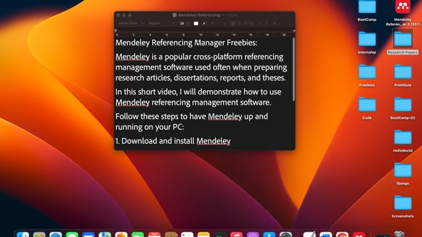Image resolution: width=422 pixels, height=237 pixels.
Task: Open the Trash in the Dock
Action: pos(400,234)
